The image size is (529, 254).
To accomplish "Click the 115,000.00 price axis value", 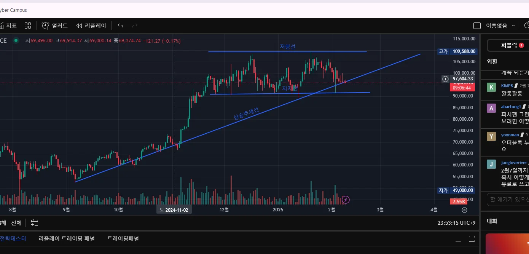I will click(x=464, y=39).
